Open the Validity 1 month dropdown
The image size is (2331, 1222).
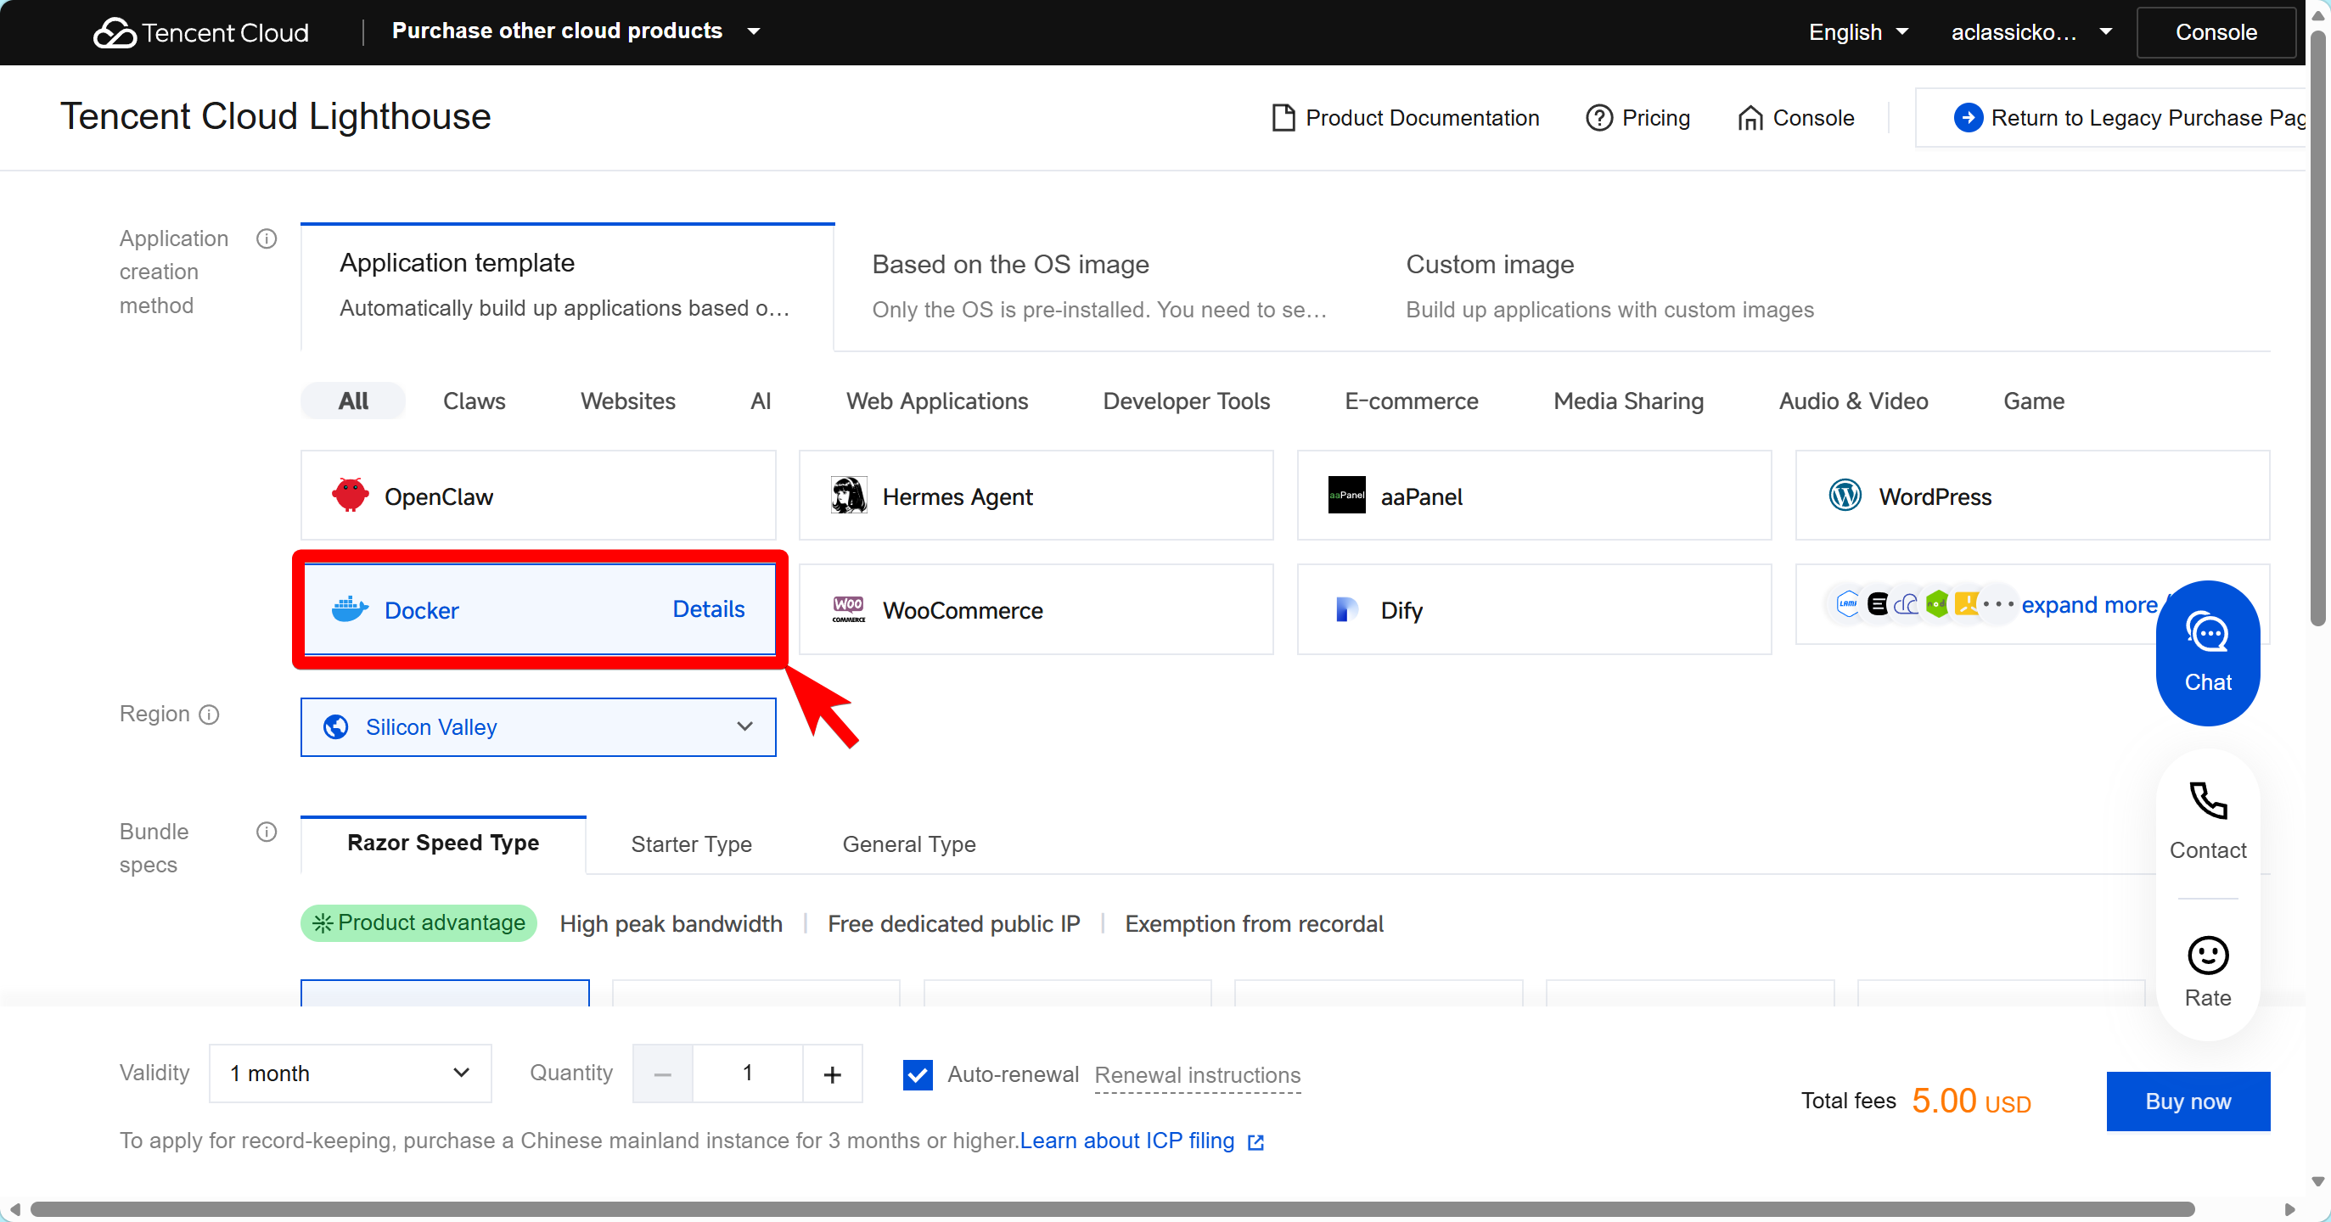point(351,1073)
